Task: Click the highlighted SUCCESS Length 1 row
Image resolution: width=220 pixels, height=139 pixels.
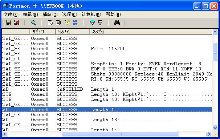Action: click(x=107, y=109)
